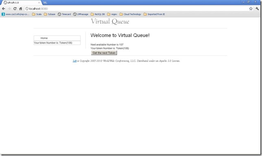Click the Get the next Token button

point(104,53)
